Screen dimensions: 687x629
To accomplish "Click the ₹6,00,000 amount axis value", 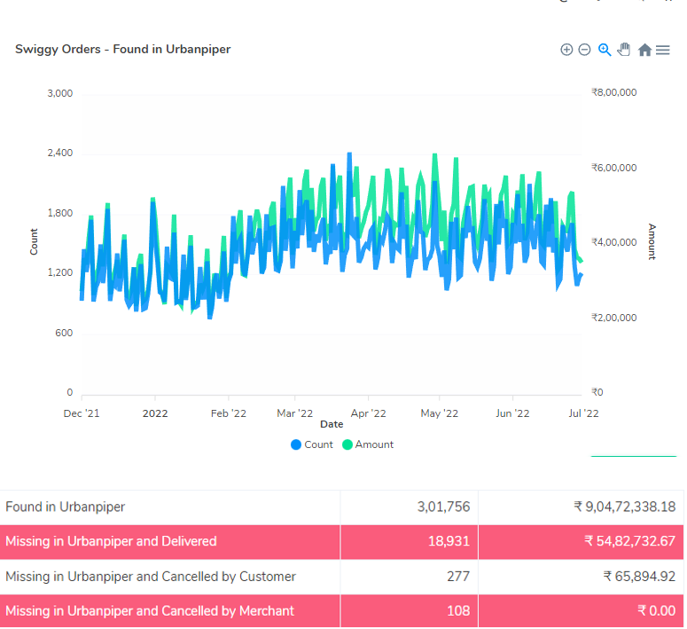I will point(613,168).
